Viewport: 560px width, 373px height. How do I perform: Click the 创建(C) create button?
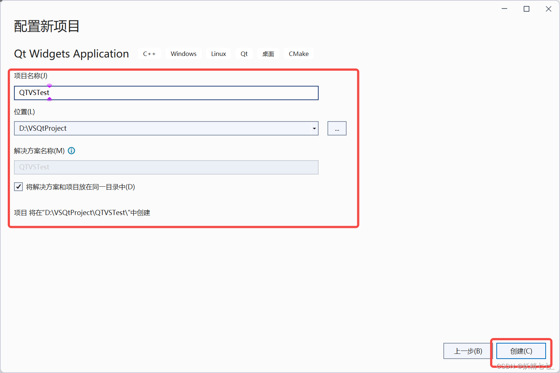(x=521, y=351)
